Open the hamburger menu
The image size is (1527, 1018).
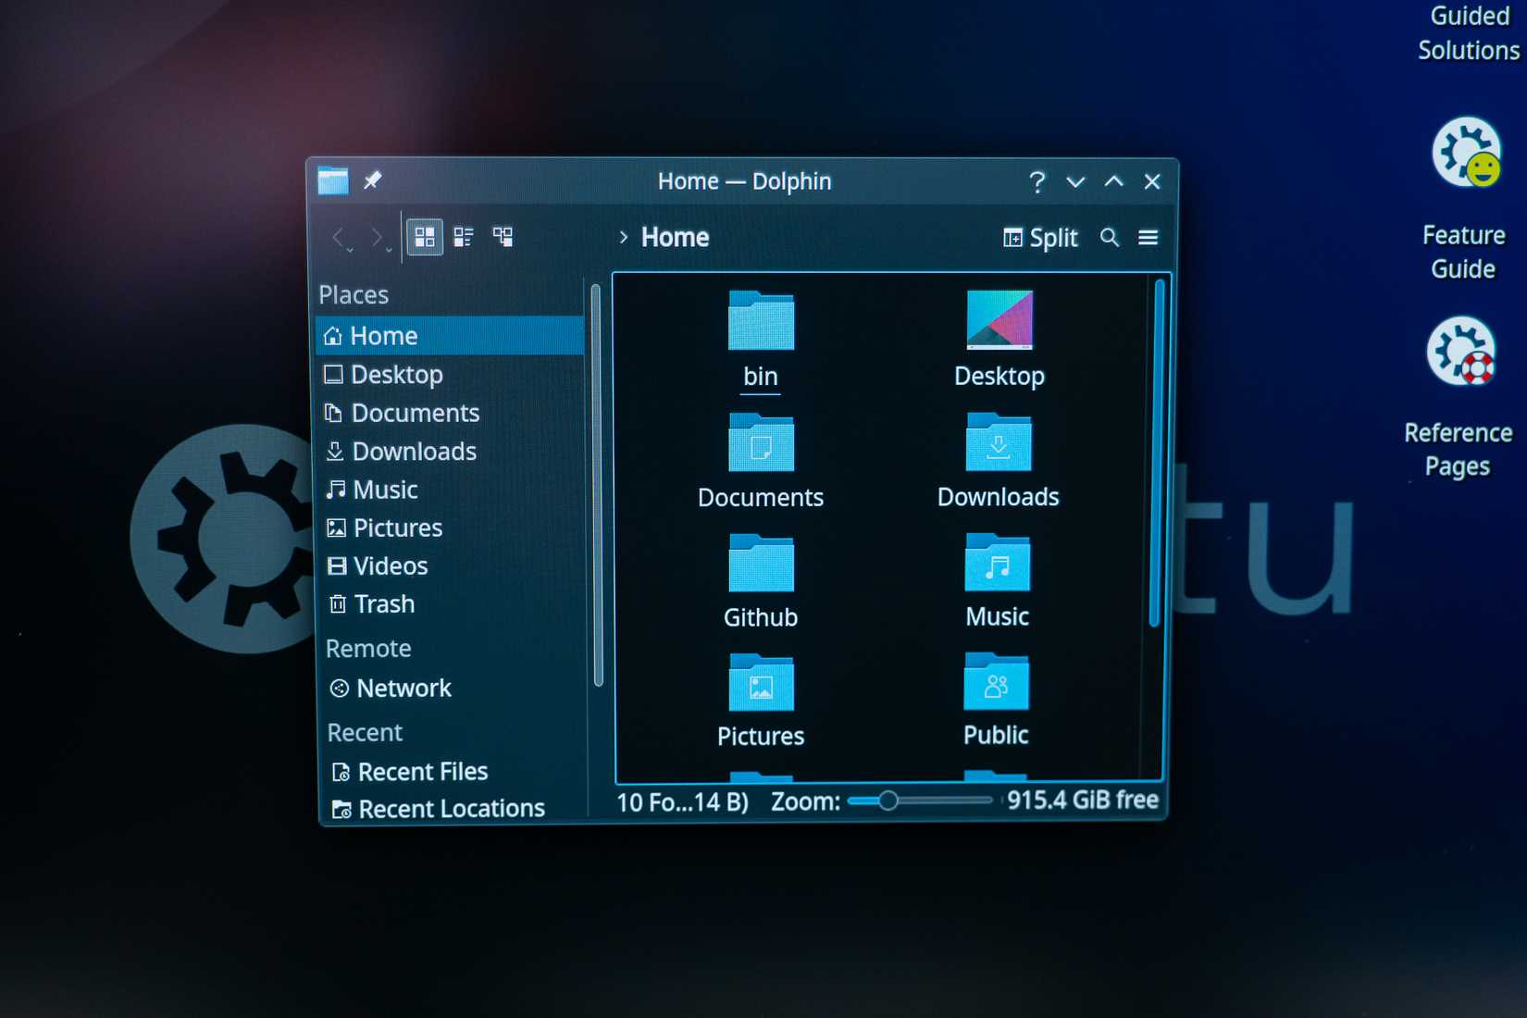point(1148,238)
